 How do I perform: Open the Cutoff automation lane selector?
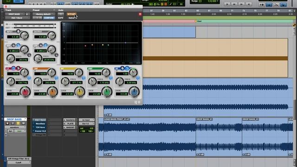tap(19, 163)
